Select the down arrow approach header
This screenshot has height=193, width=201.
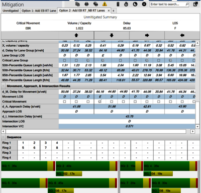[x=112, y=35]
